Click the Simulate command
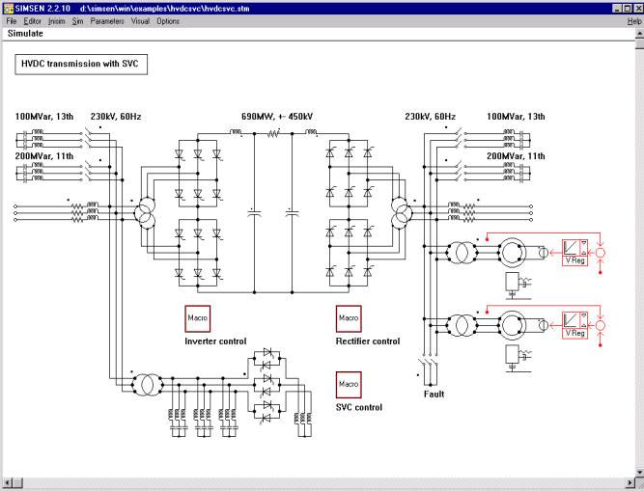The height and width of the screenshot is (491, 644). 25,33
